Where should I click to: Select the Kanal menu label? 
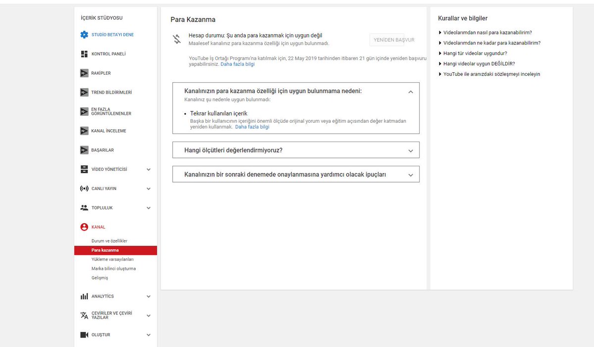click(x=99, y=227)
